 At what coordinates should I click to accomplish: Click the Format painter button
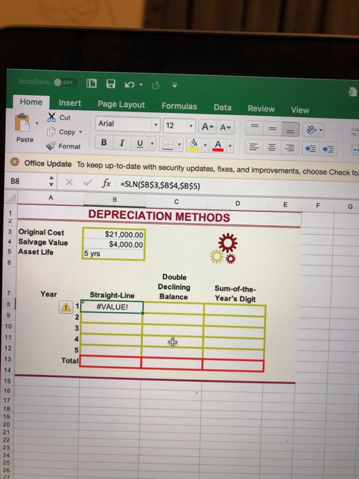point(63,146)
